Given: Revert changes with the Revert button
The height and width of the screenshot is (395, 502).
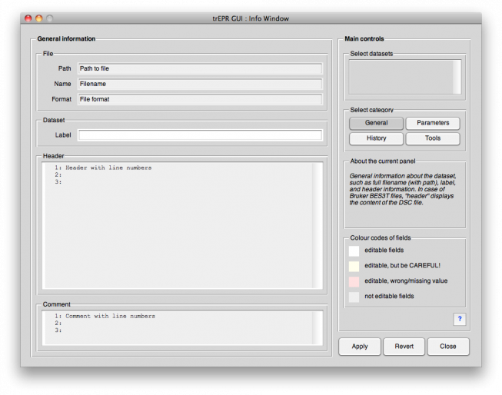Looking at the screenshot, I should pos(404,347).
